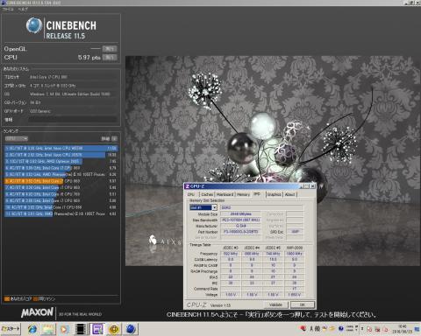Open the film strip icon in the taskbar
The width and height of the screenshot is (421, 336).
click(x=81, y=329)
